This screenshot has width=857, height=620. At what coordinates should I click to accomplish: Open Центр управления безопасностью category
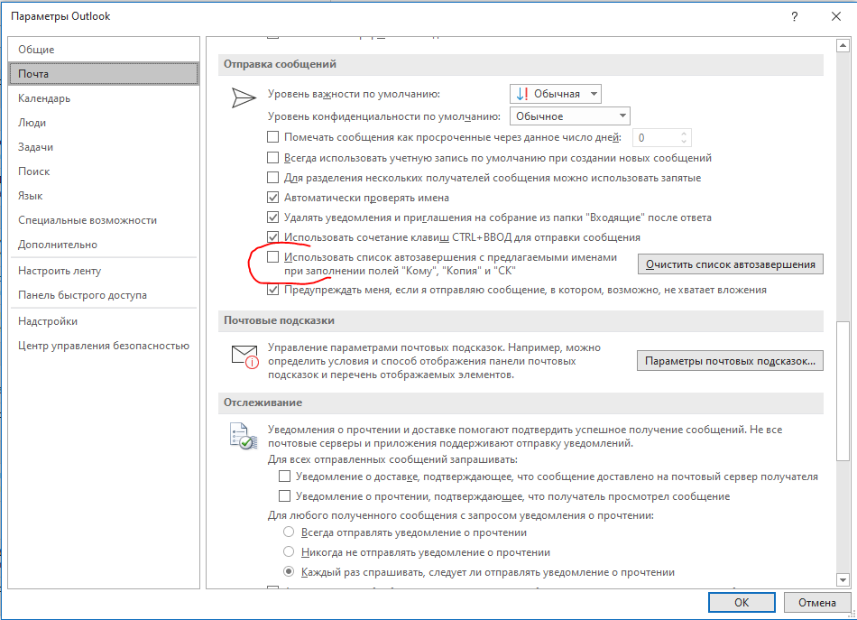pyautogui.click(x=104, y=346)
